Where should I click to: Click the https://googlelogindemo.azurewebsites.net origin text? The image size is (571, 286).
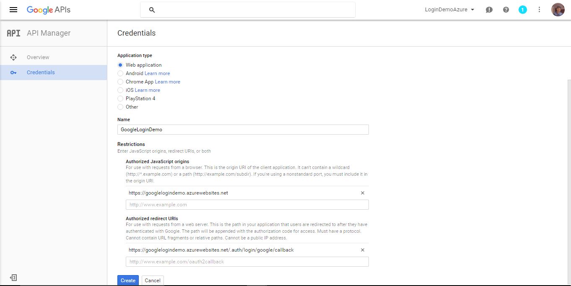pos(178,193)
